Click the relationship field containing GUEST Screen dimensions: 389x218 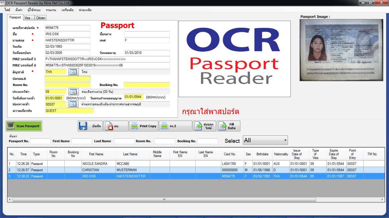point(69,111)
